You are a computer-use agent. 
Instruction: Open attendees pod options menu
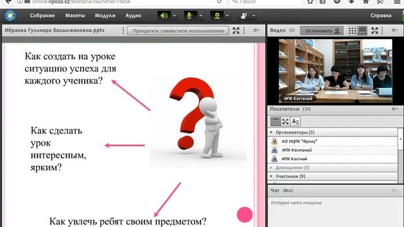click(395, 109)
